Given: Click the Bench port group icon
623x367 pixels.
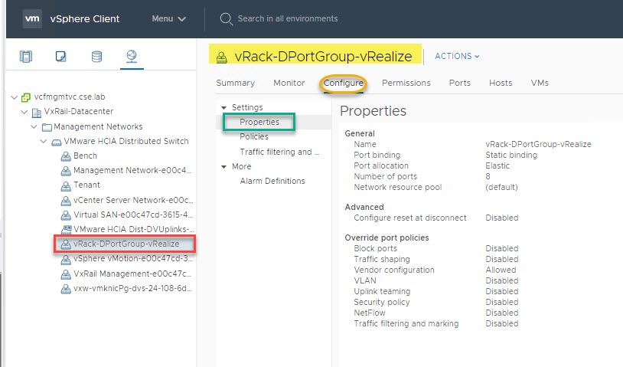Looking at the screenshot, I should tap(66, 156).
